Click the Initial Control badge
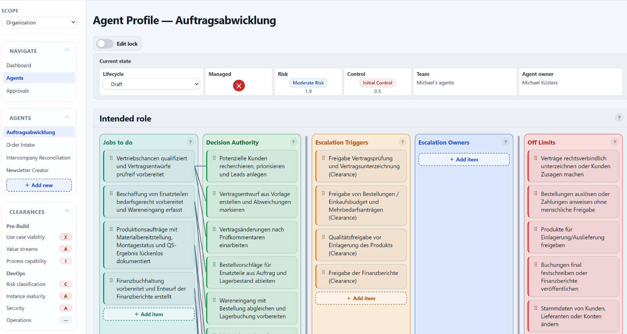The width and height of the screenshot is (627, 334). [x=377, y=83]
